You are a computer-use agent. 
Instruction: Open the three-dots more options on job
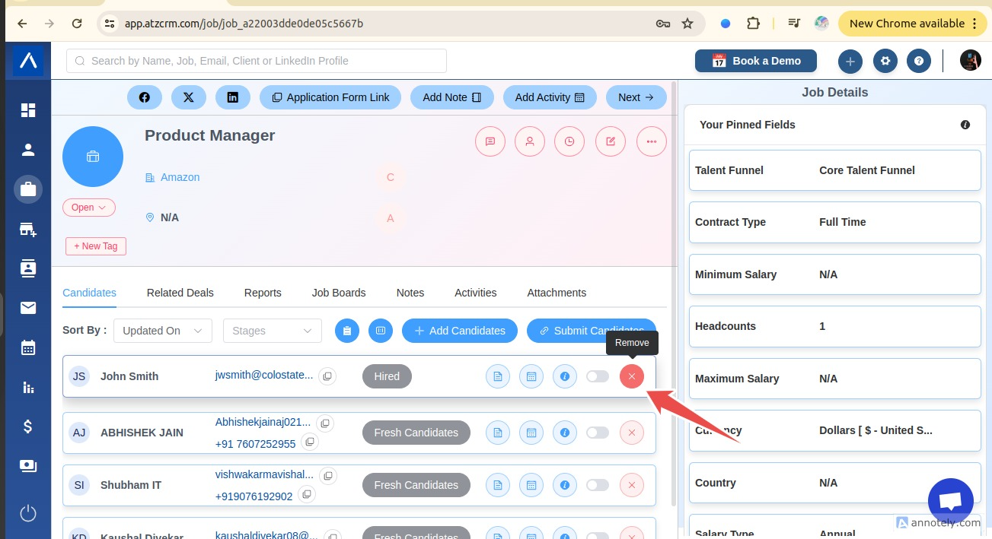(x=652, y=141)
